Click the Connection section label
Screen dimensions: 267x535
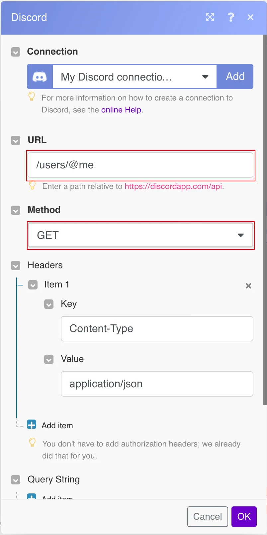click(52, 52)
